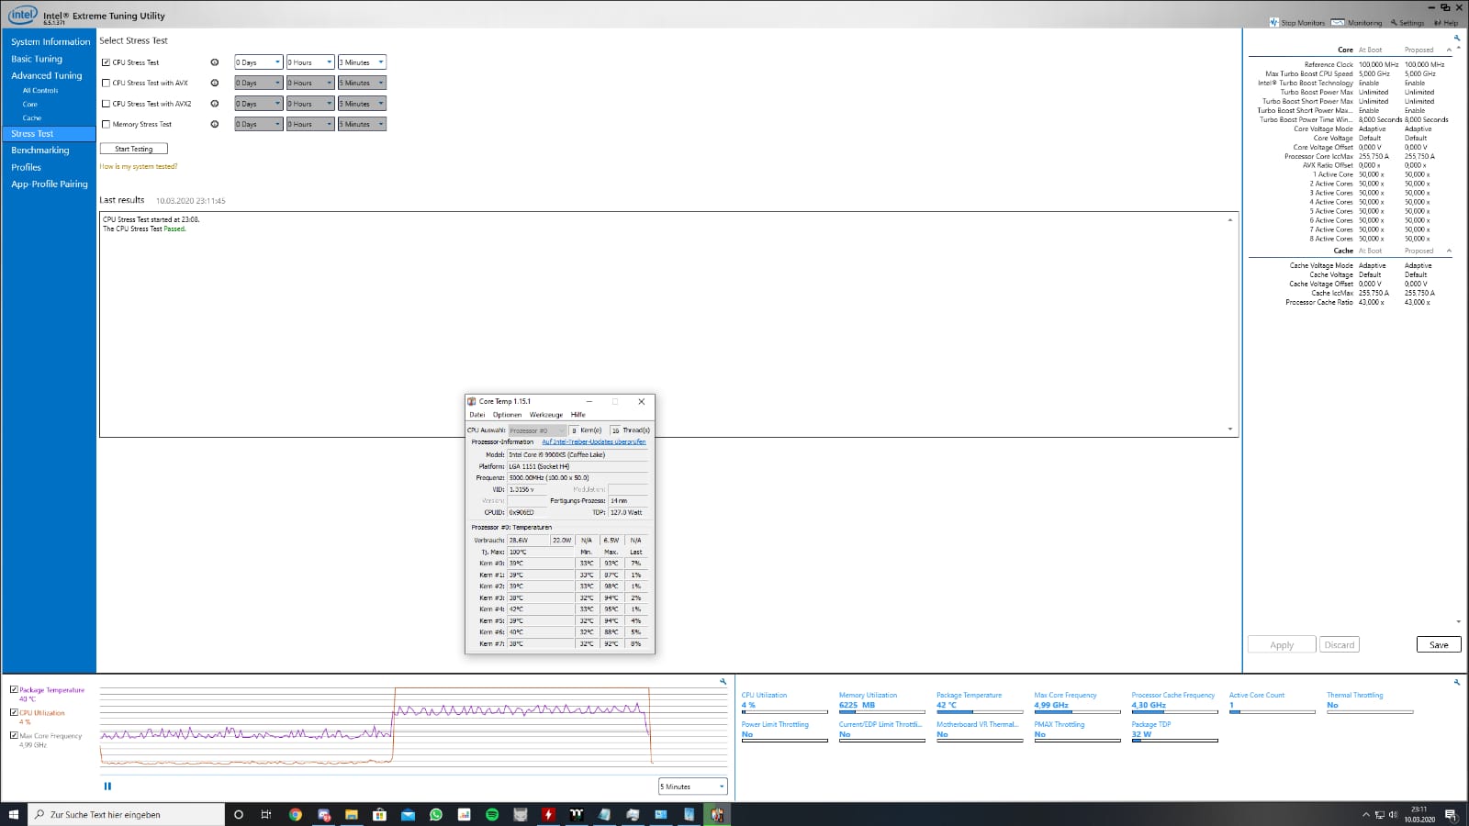Toggle CPU Utilization graph checkbox
1469x826 pixels.
click(x=14, y=712)
